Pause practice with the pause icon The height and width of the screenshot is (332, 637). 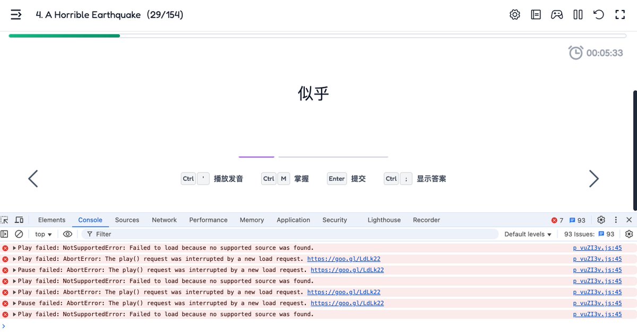click(x=578, y=15)
